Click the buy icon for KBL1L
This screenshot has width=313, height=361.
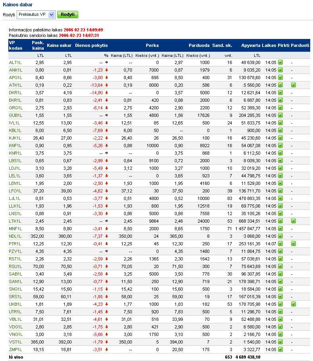pos(280,130)
